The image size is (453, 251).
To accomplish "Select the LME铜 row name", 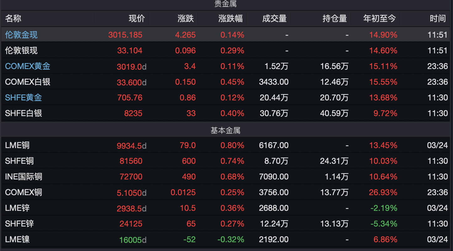I will [17, 145].
